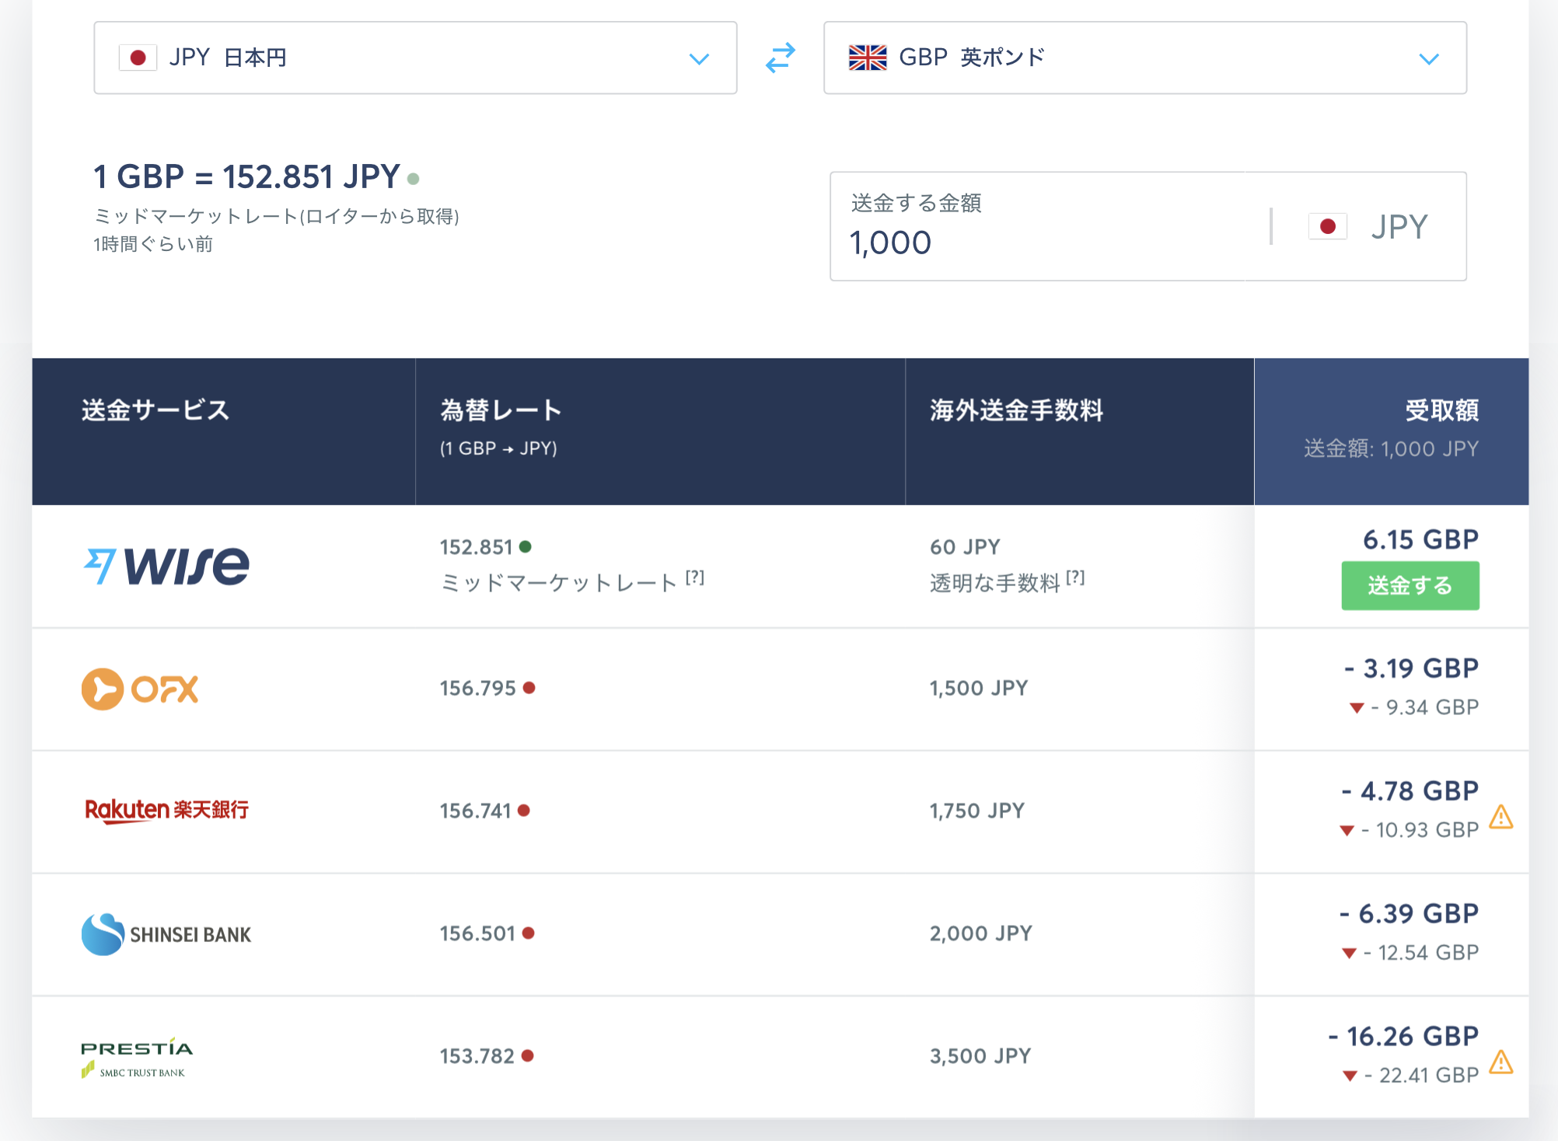
Task: Click the chevron arrow on the GBP selector
Action: pyautogui.click(x=1428, y=59)
